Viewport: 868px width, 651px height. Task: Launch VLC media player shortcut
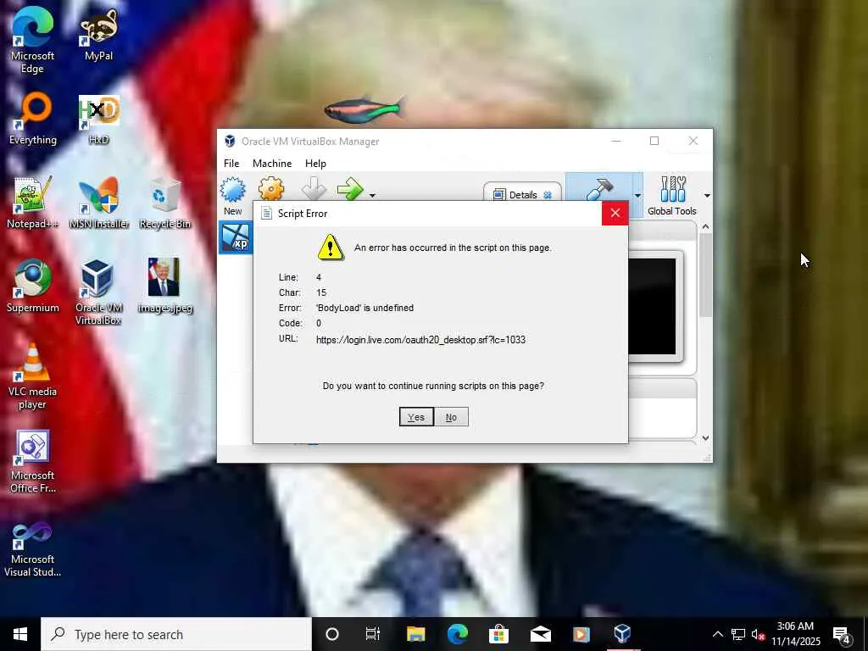click(33, 376)
